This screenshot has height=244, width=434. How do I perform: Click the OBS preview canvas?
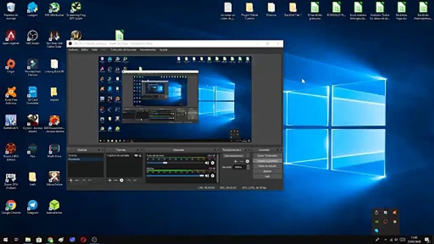(x=175, y=99)
